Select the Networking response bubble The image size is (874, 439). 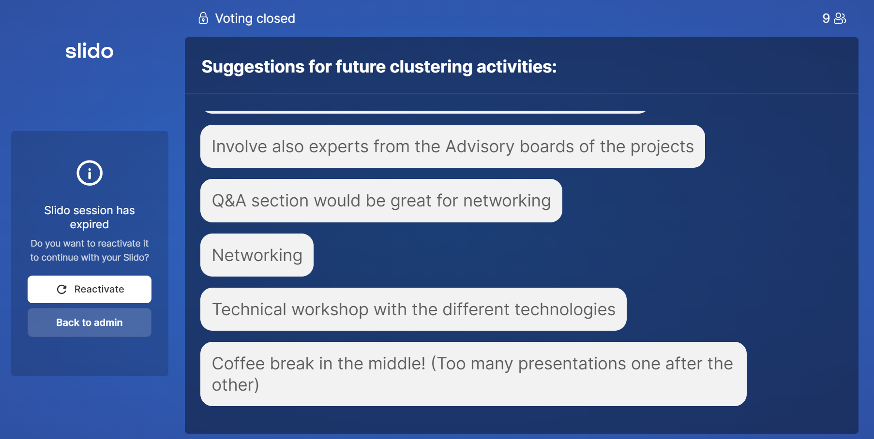coord(257,255)
